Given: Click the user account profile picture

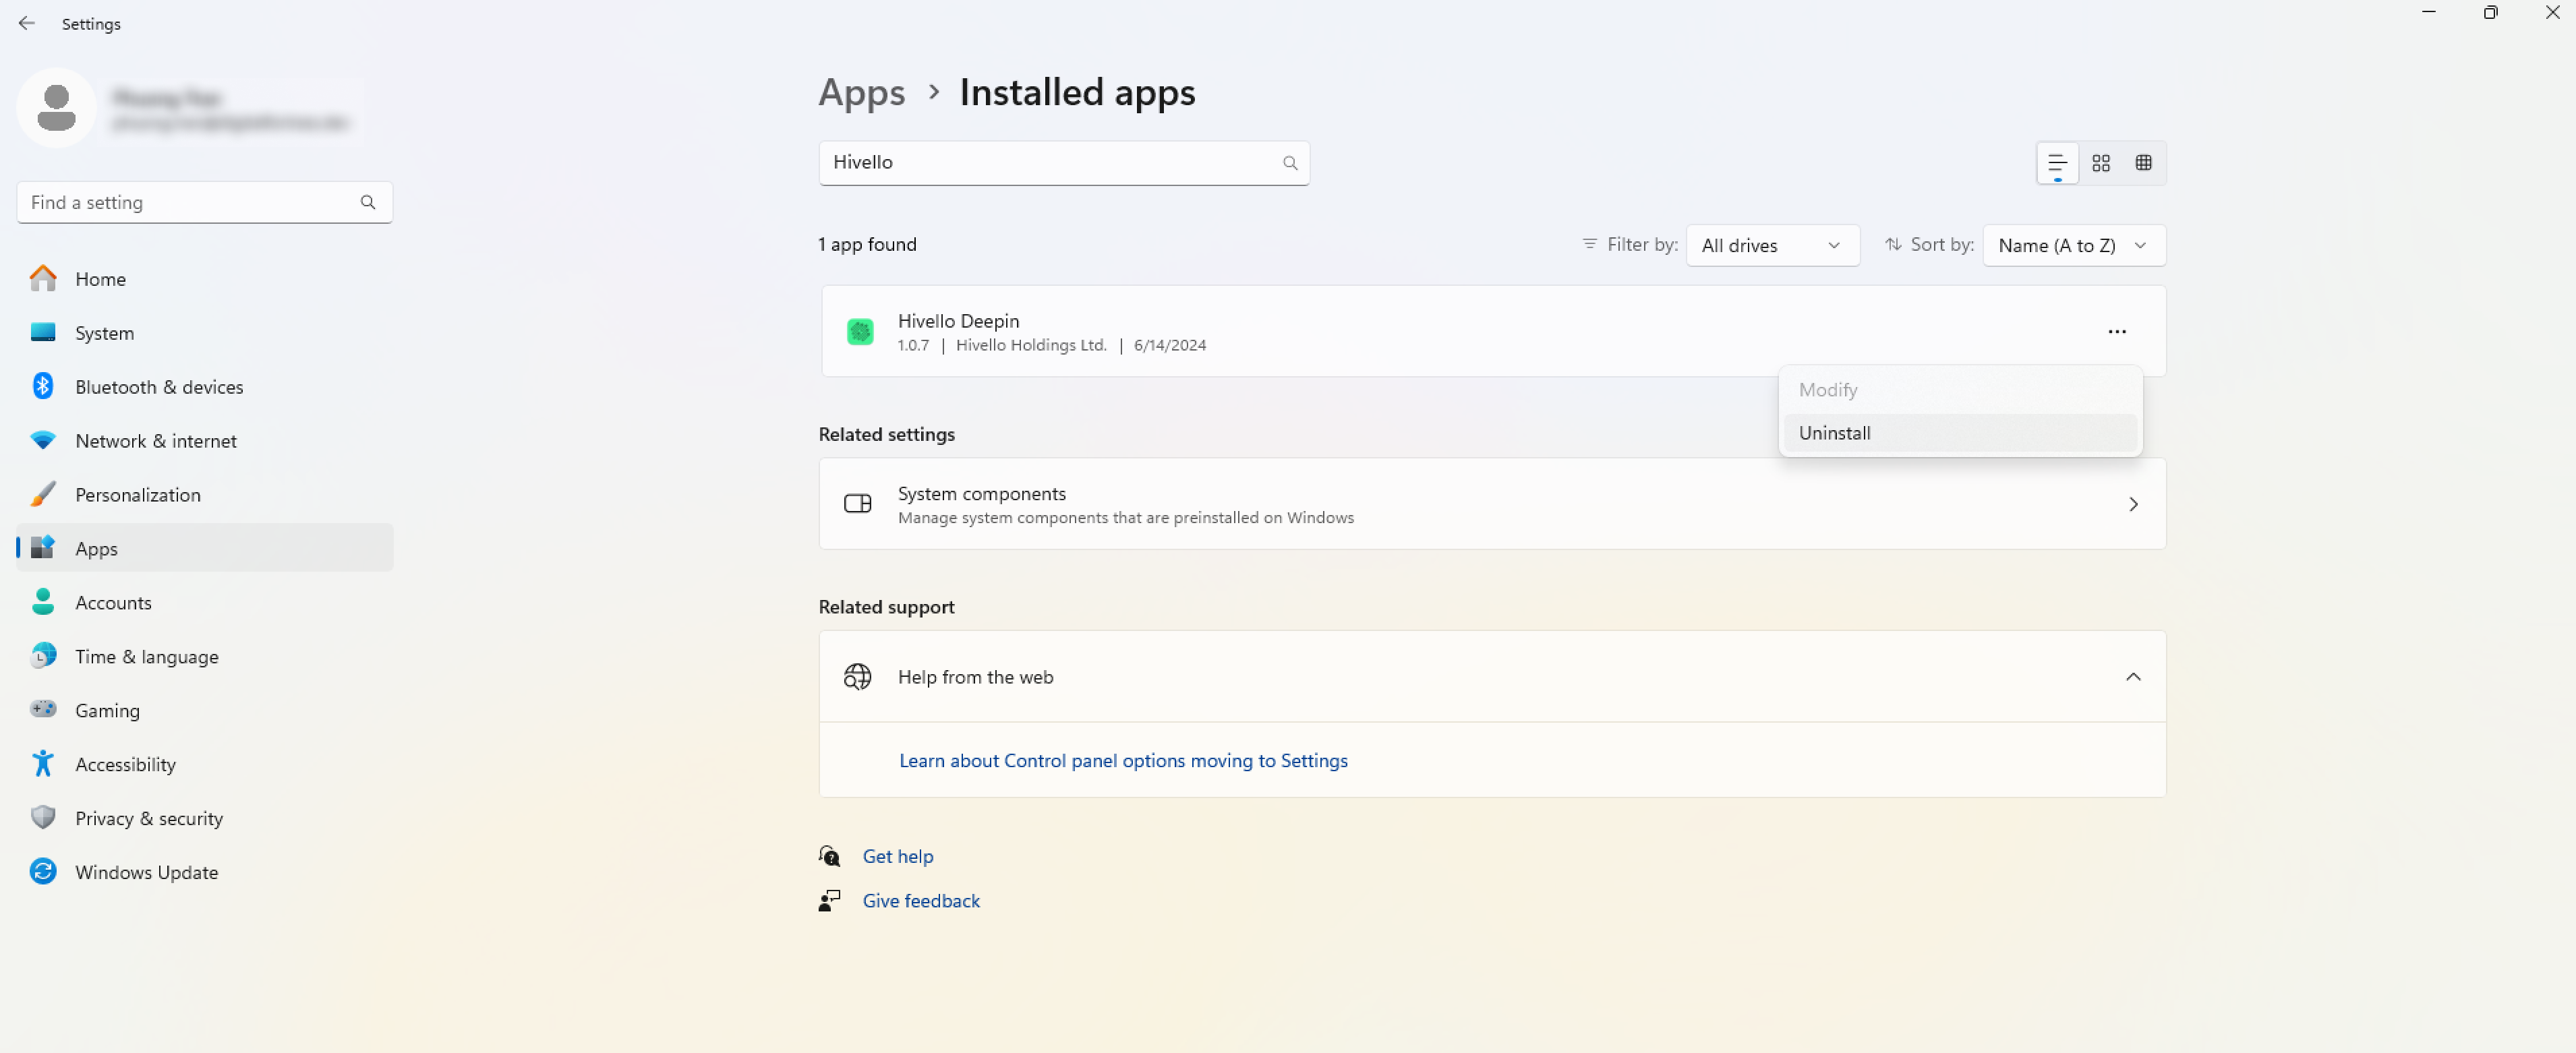Looking at the screenshot, I should (56, 107).
